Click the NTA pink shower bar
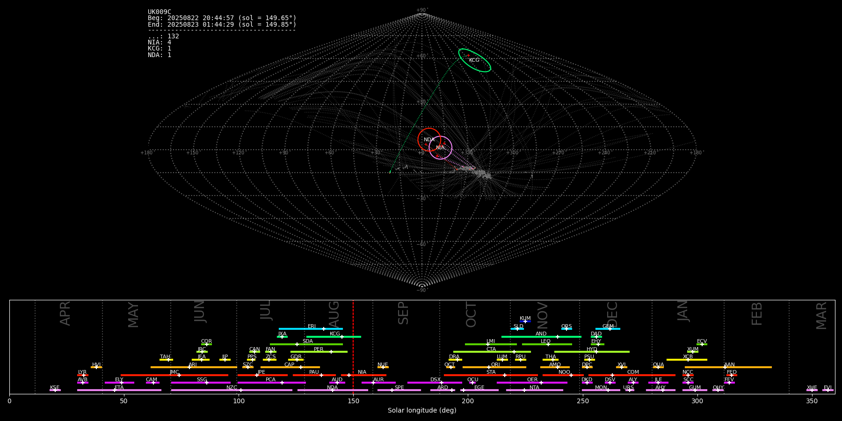The height and width of the screenshot is (421, 842). [x=534, y=390]
